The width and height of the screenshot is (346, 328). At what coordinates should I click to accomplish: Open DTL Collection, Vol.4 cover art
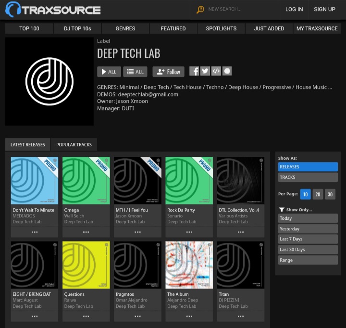point(241,180)
